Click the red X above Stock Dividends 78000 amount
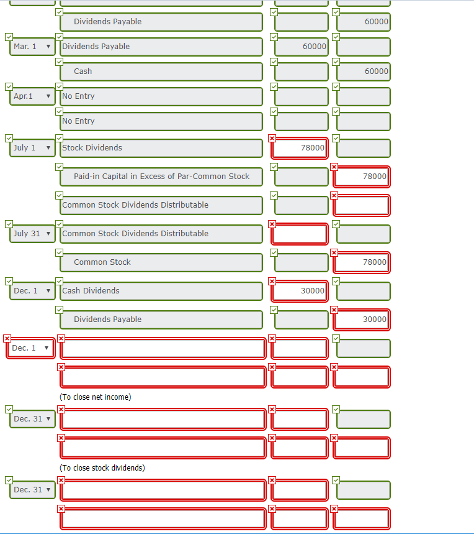The width and height of the screenshot is (474, 534). (272, 138)
